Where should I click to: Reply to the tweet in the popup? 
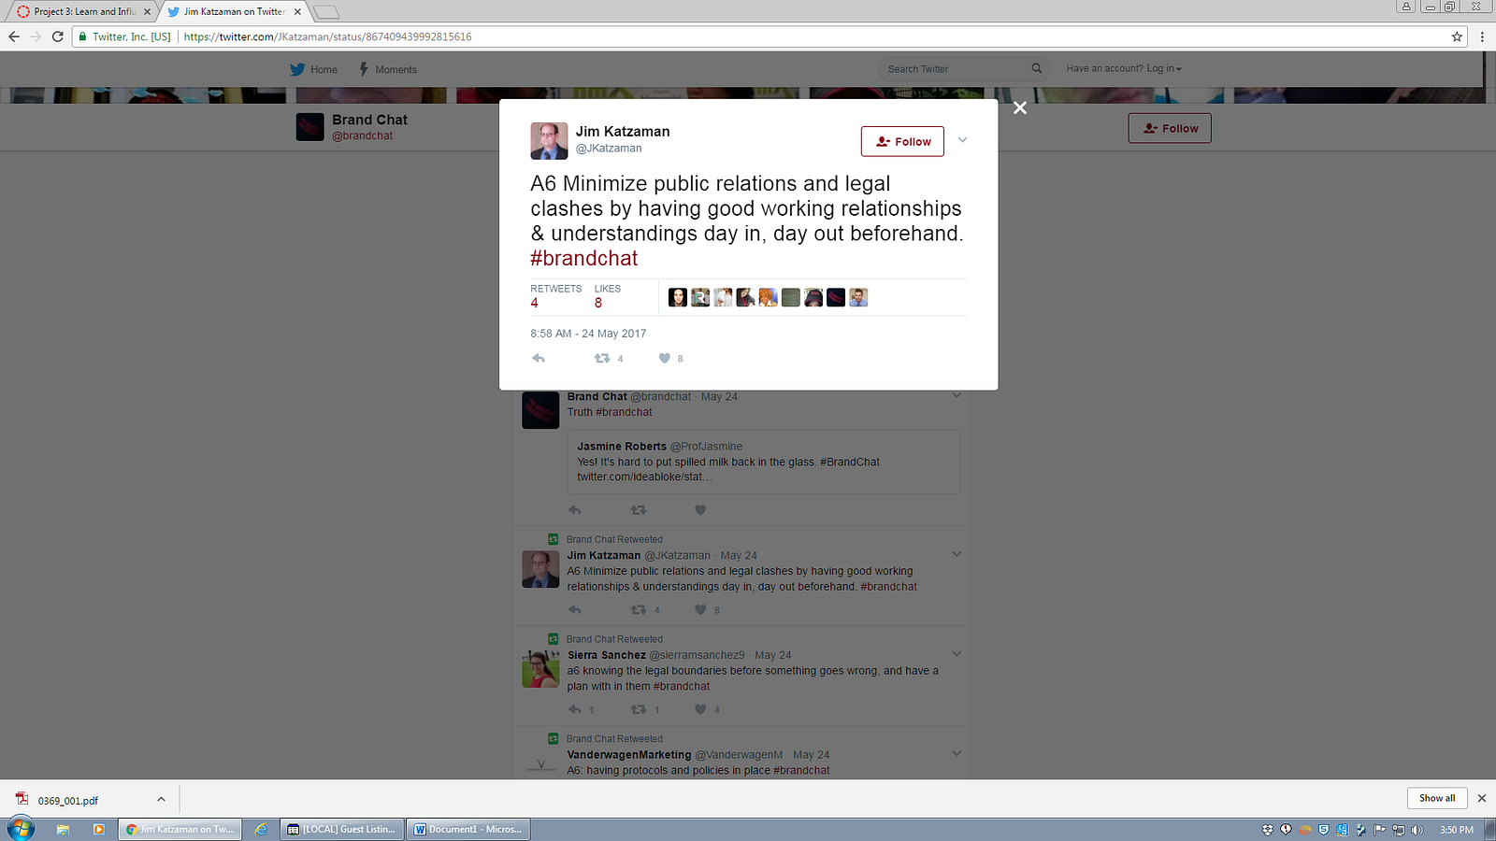539,358
